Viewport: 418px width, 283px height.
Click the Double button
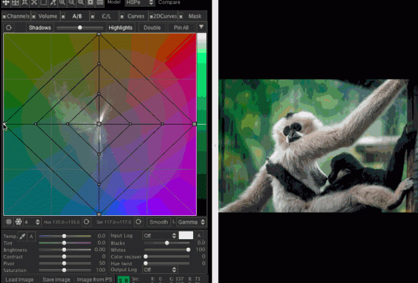pyautogui.click(x=152, y=27)
